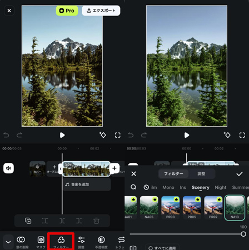This screenshot has width=249, height=250.
Task: Toggle the before/after compare icon
Action: pos(133,248)
